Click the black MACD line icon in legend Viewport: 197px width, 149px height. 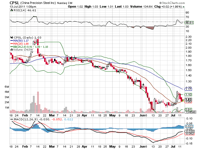[x=12, y=119]
